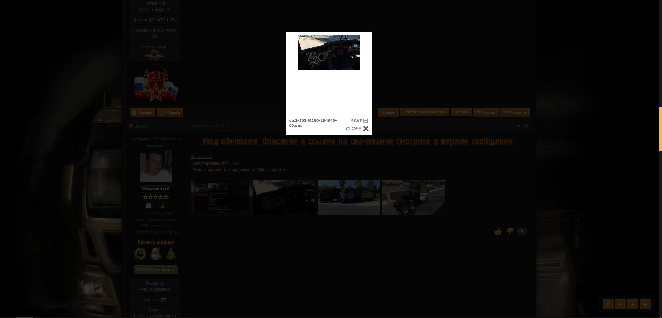Click the Ответить reply button
Viewport: 662px width, 318px height.
515,112
